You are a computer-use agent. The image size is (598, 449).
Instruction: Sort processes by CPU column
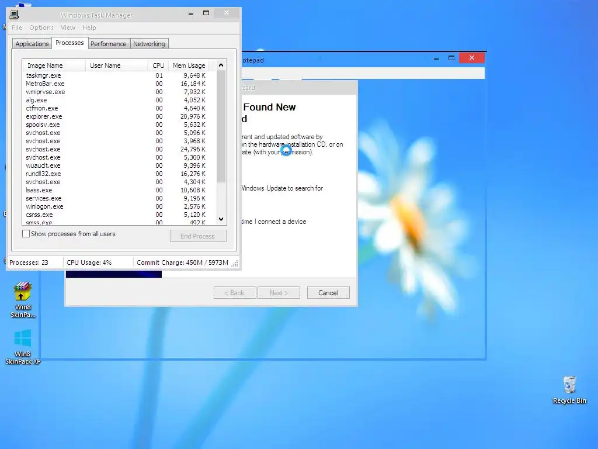tap(158, 65)
